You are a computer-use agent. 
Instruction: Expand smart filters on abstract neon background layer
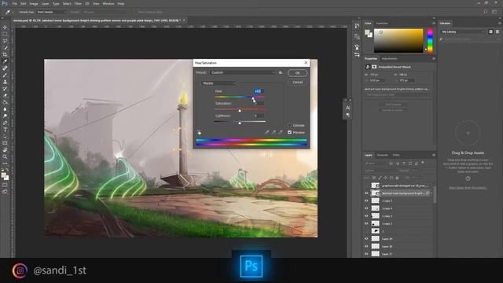point(431,193)
